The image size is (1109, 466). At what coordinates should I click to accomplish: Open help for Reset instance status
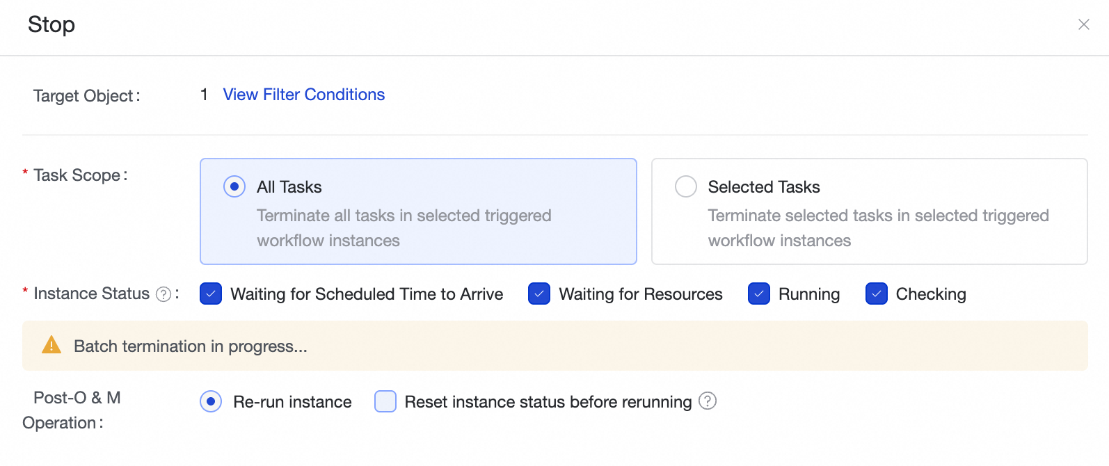tap(708, 401)
